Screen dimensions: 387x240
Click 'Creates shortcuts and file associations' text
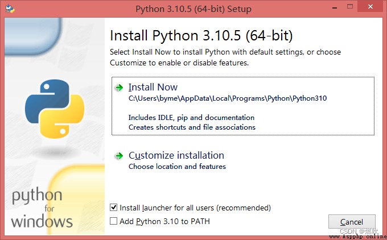pos(192,127)
